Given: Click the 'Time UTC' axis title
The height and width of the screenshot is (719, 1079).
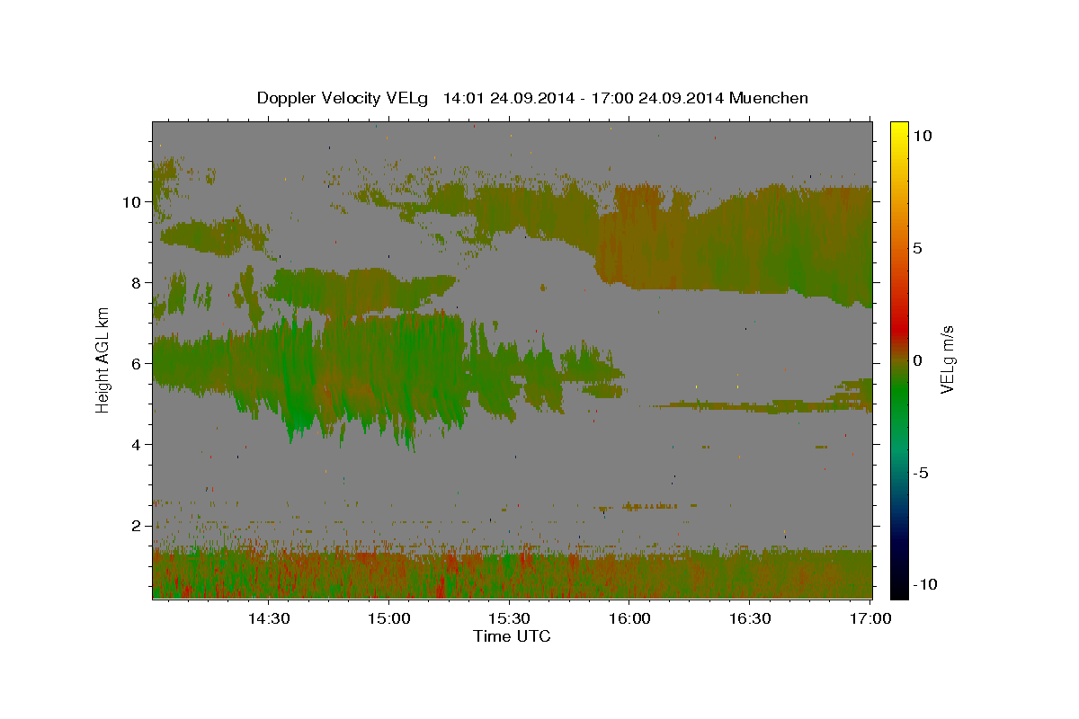Looking at the screenshot, I should click(x=512, y=636).
